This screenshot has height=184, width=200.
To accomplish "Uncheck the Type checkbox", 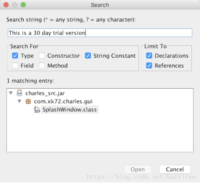I will coord(15,55).
